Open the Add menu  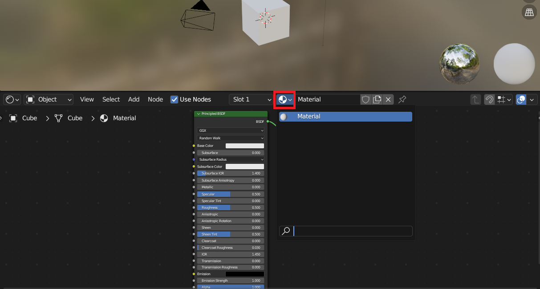[134, 99]
